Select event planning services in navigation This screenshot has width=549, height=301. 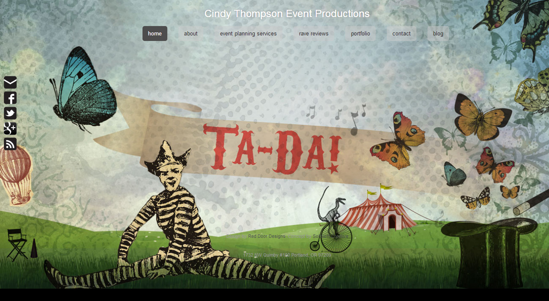[x=248, y=34]
